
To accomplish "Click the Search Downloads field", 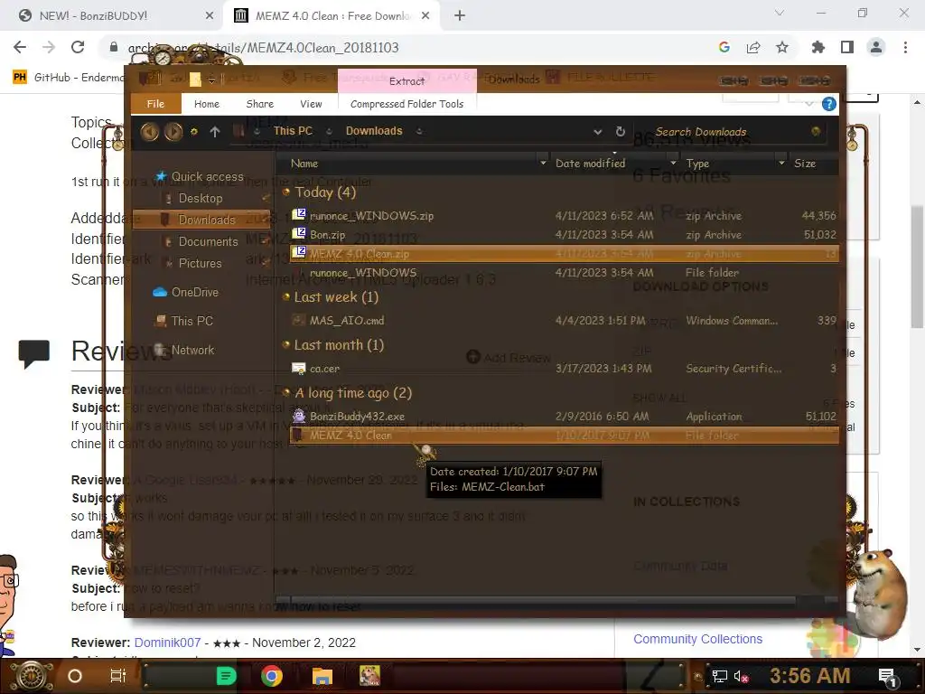I will [x=729, y=132].
